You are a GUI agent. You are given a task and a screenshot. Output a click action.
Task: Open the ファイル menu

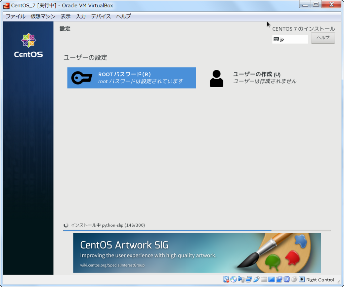point(15,16)
